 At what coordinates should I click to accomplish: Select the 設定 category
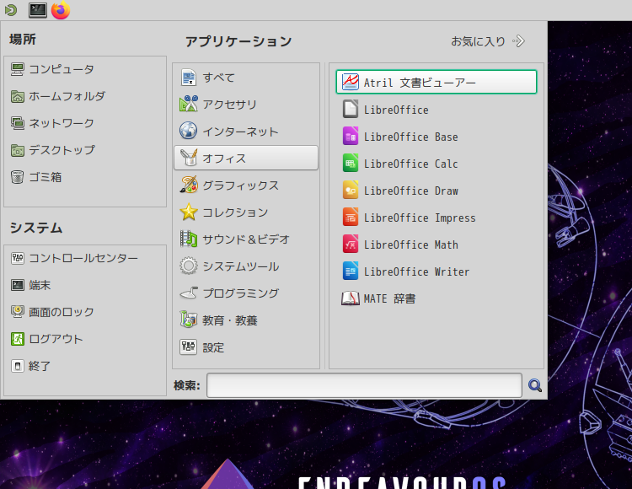246,347
